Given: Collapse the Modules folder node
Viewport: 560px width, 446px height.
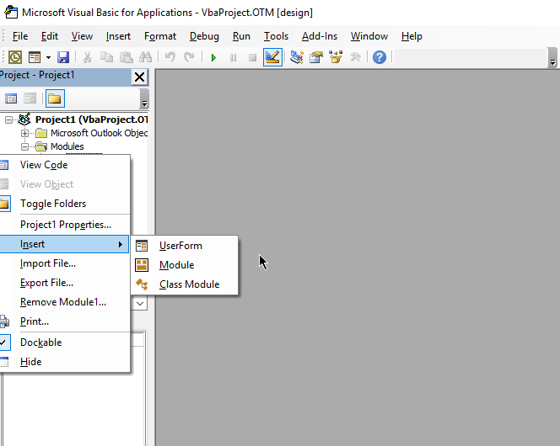Looking at the screenshot, I should point(24,146).
